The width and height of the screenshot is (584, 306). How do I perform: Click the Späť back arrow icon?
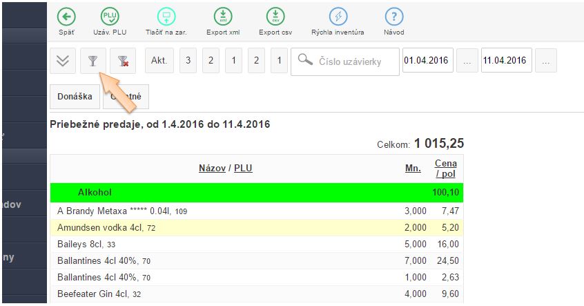pos(66,17)
